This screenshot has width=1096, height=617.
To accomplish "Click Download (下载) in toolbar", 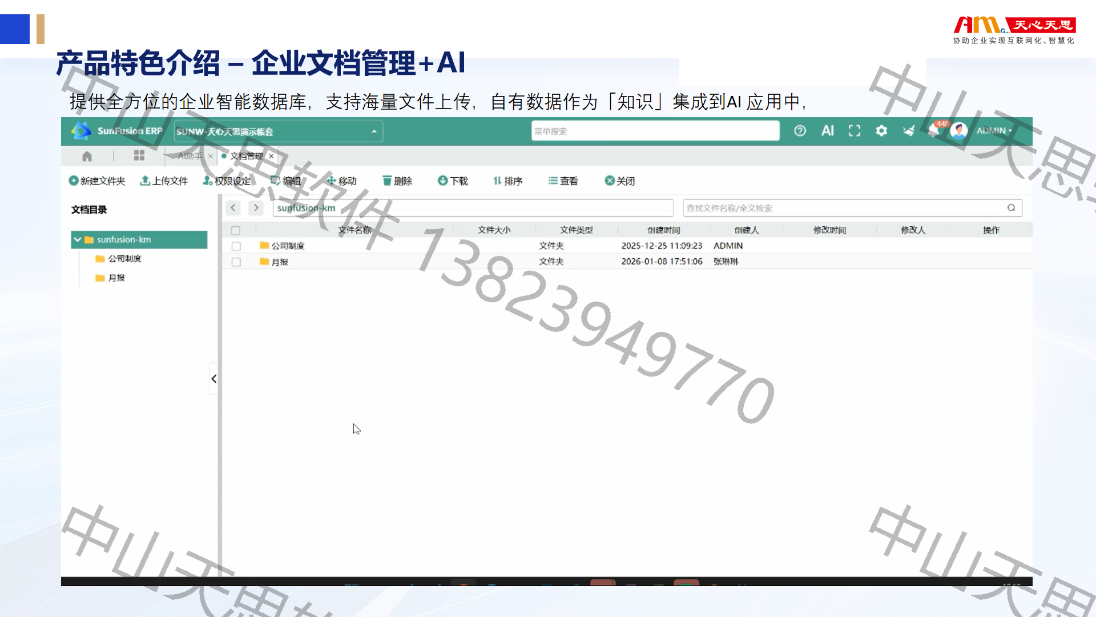I will coord(453,181).
